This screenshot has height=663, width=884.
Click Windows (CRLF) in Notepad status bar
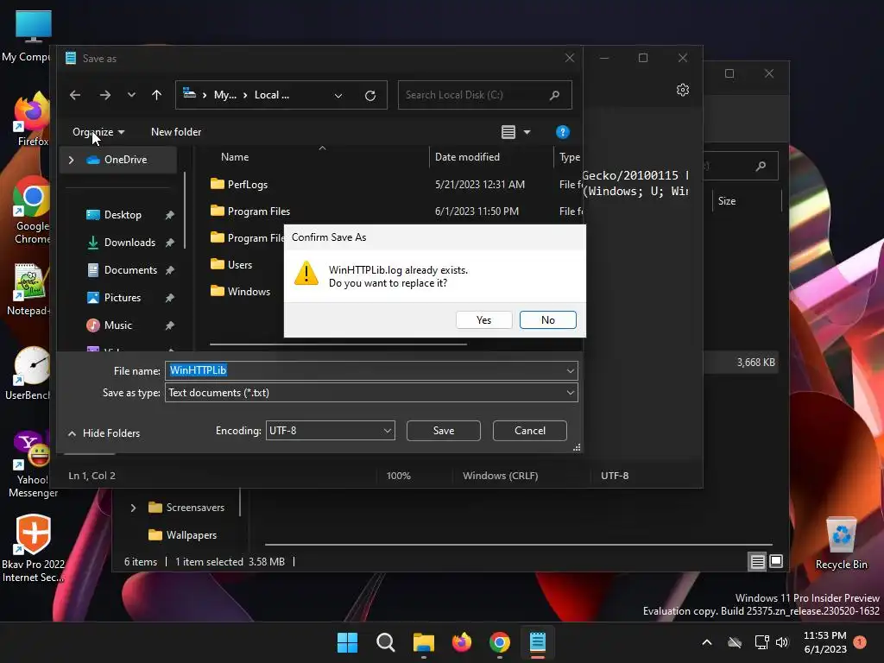tap(500, 476)
